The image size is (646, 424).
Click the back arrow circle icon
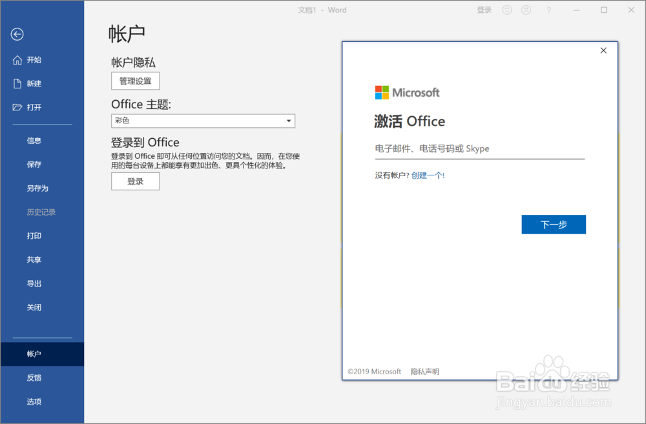click(x=17, y=34)
